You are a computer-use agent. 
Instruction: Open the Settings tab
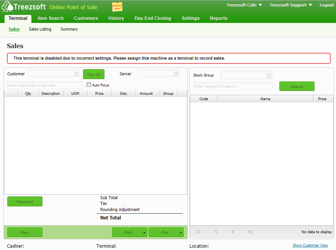pyautogui.click(x=191, y=18)
